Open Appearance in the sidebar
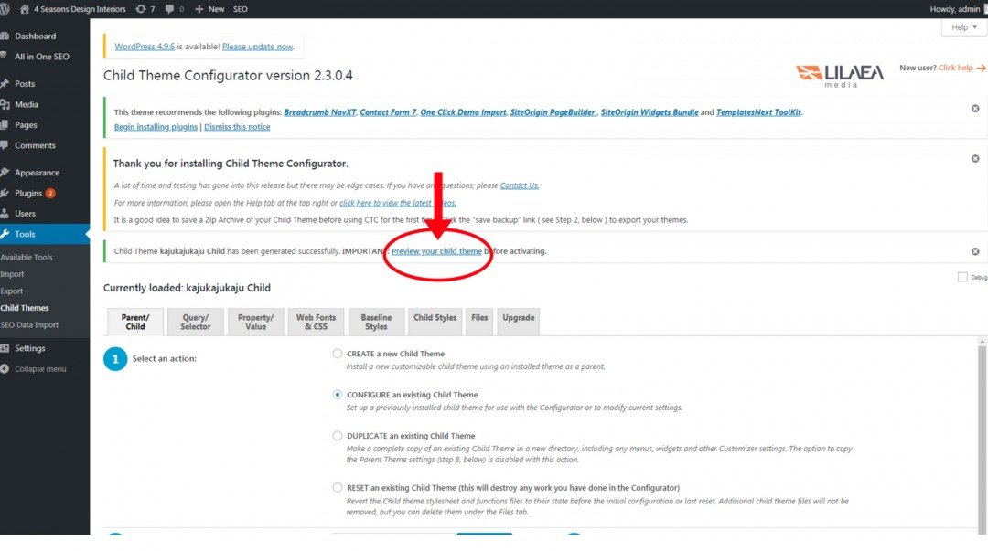Viewport: 988px width, 551px height. [38, 172]
